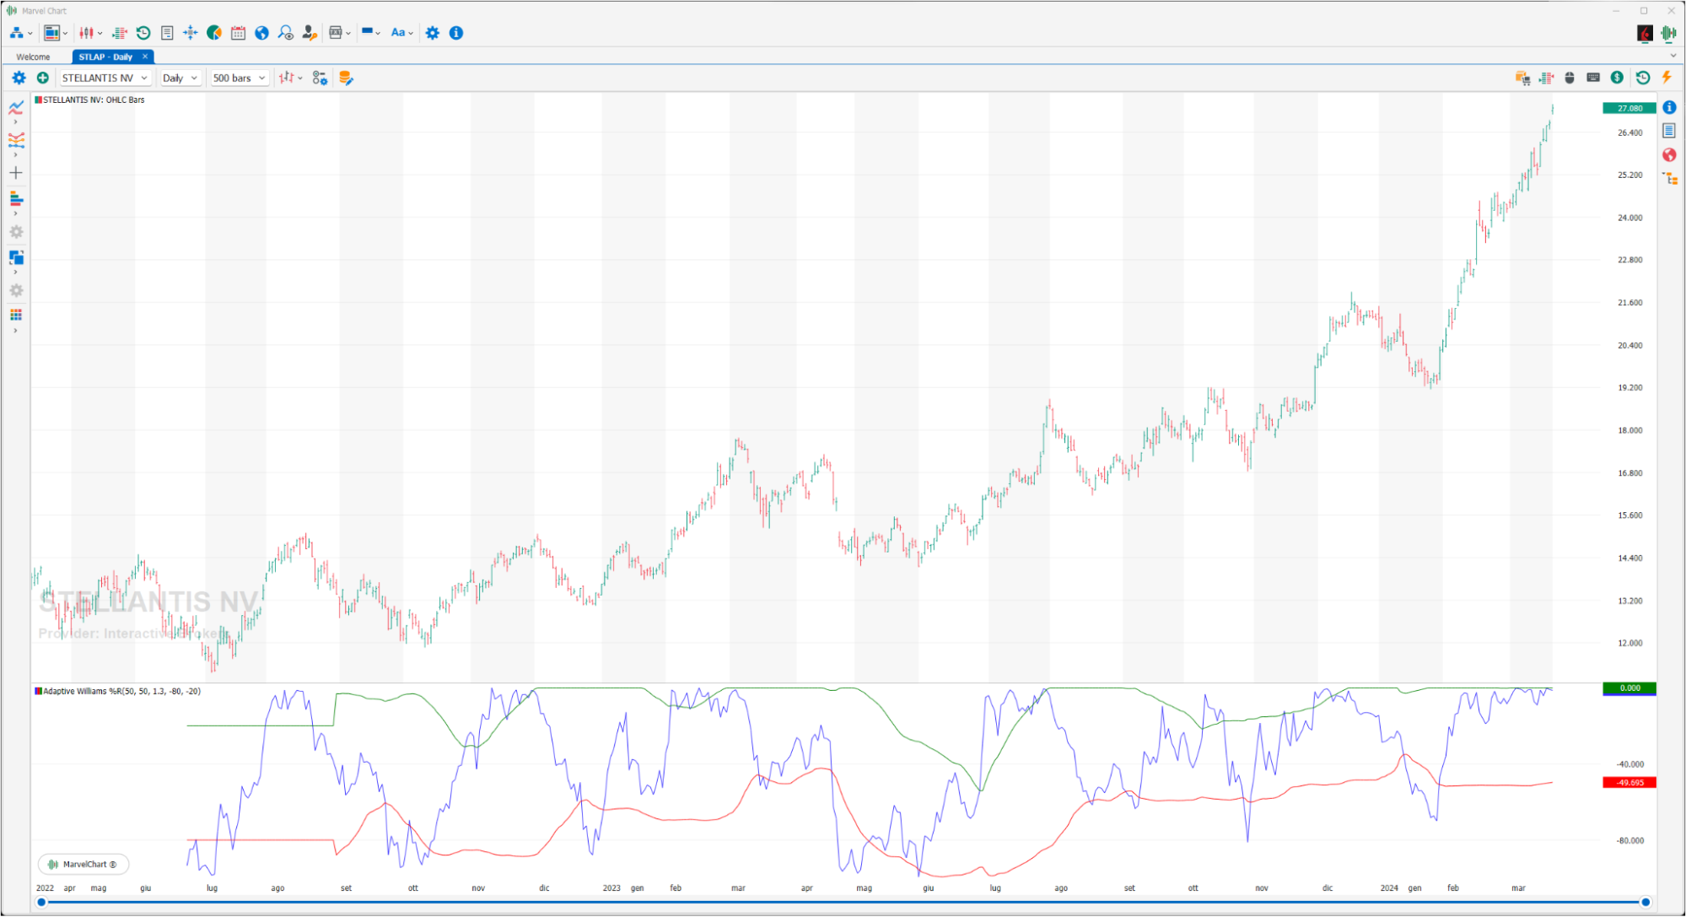This screenshot has height=917, width=1686.
Task: Open chart settings gear beside the plus icon
Action: click(x=19, y=78)
